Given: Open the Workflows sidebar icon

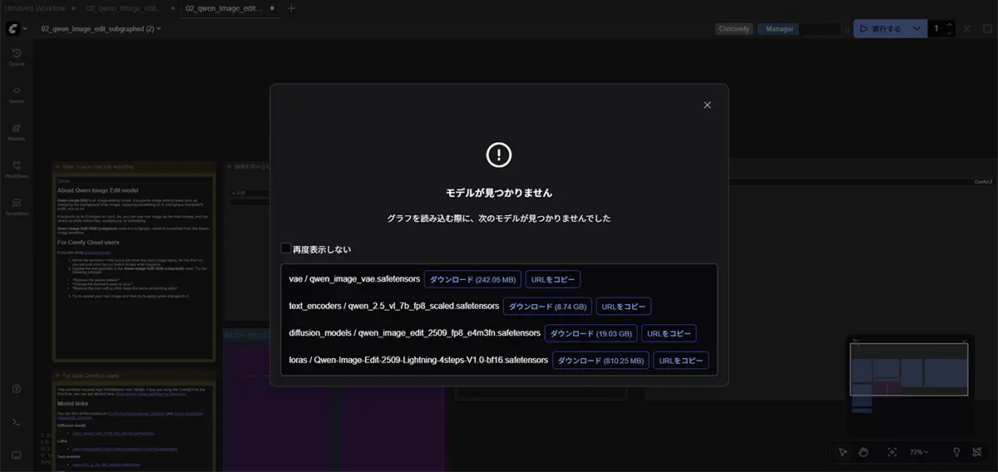Looking at the screenshot, I should 16,170.
